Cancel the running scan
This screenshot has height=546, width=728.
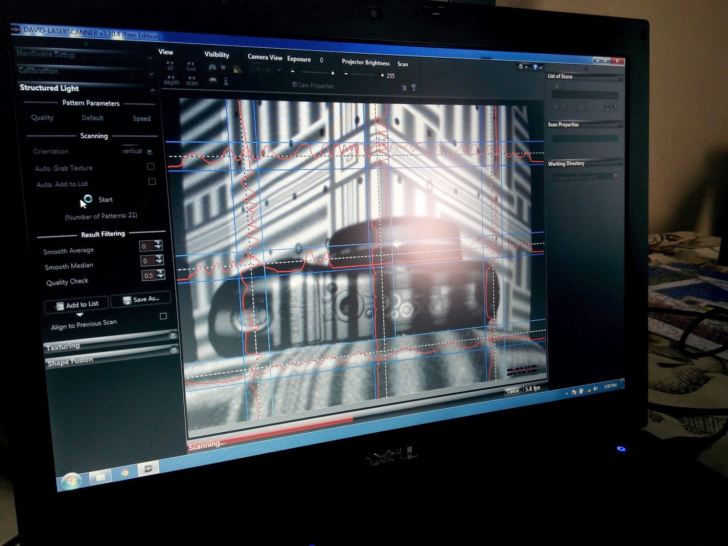[x=513, y=391]
